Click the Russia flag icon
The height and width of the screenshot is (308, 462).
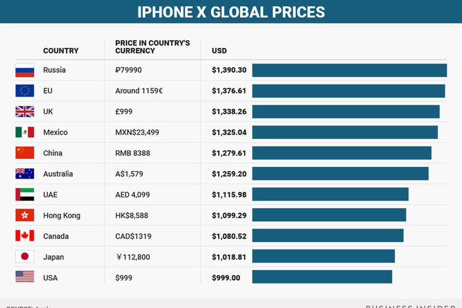(x=25, y=70)
